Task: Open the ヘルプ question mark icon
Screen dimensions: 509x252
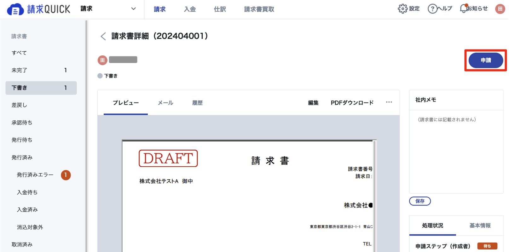Action: point(432,9)
